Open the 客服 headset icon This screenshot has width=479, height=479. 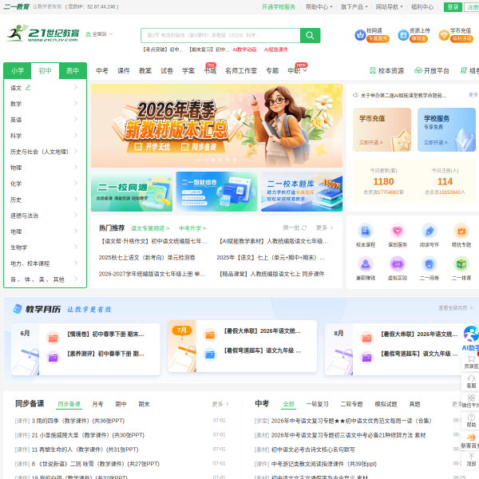point(471,378)
